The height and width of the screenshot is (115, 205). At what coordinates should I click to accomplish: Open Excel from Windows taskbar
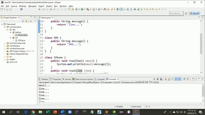tap(48, 112)
